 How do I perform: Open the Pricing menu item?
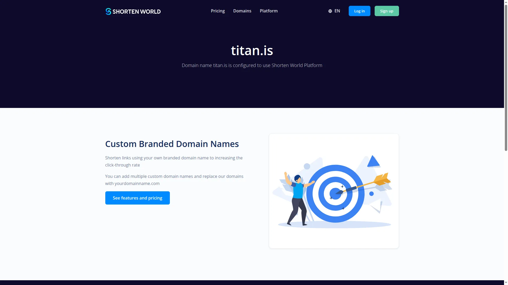(x=218, y=11)
